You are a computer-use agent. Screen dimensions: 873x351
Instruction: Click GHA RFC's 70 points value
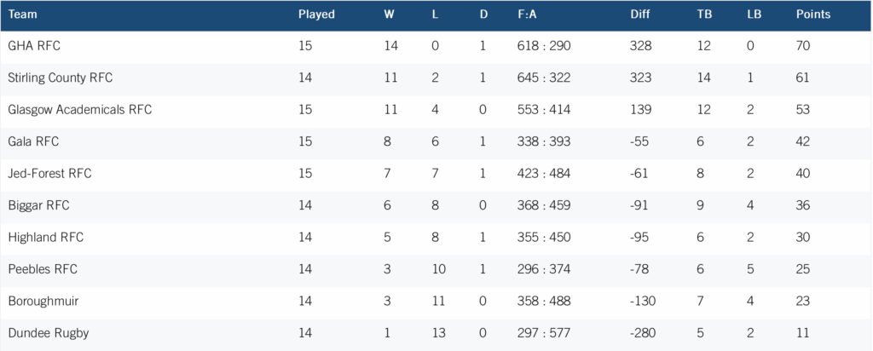(803, 46)
